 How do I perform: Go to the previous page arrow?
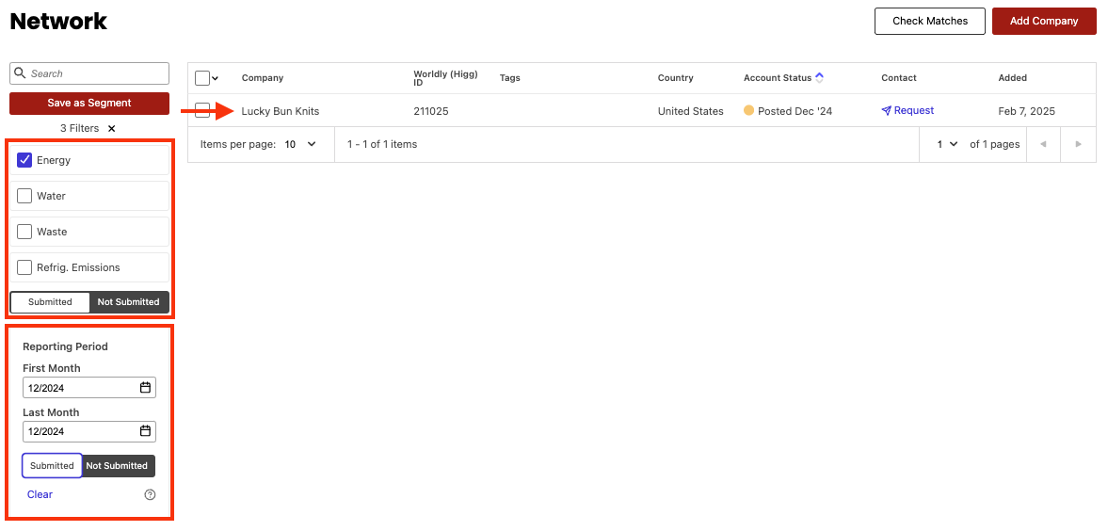tap(1043, 144)
